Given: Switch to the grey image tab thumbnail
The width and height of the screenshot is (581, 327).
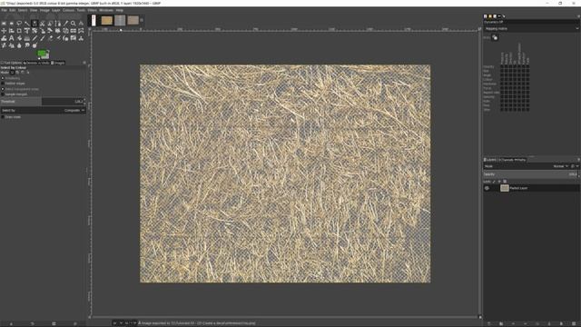Looking at the screenshot, I should [120, 20].
